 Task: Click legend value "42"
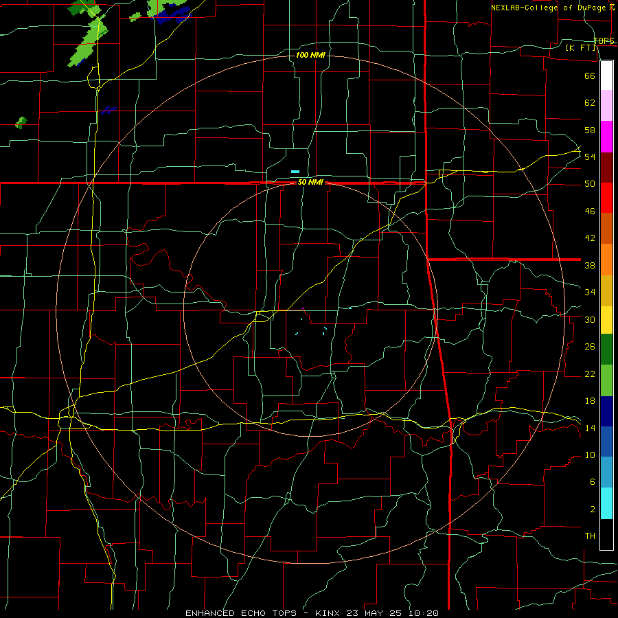pos(590,238)
